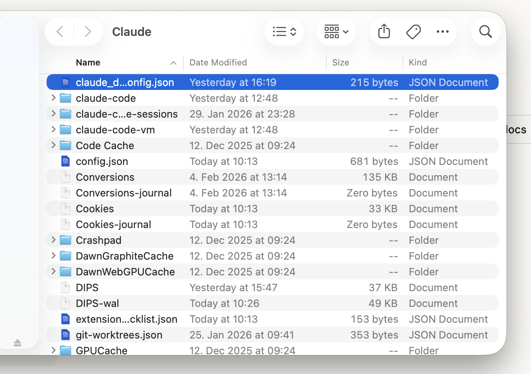Image resolution: width=531 pixels, height=374 pixels.
Task: Click the Tags icon in toolbar
Action: (x=413, y=32)
